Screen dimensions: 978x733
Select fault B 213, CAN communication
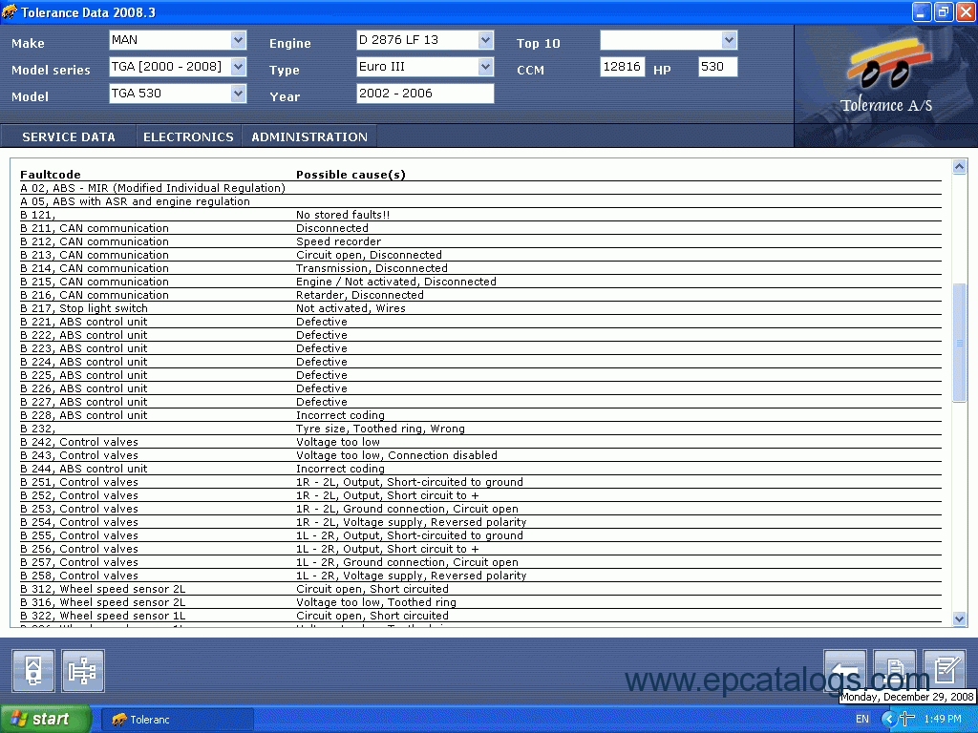(480, 255)
